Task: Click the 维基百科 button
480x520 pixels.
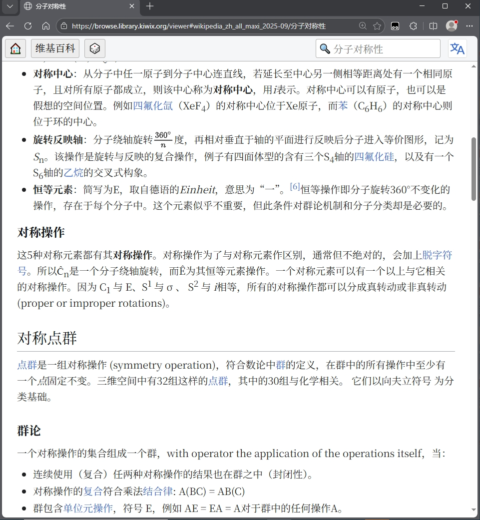Action: [x=55, y=48]
